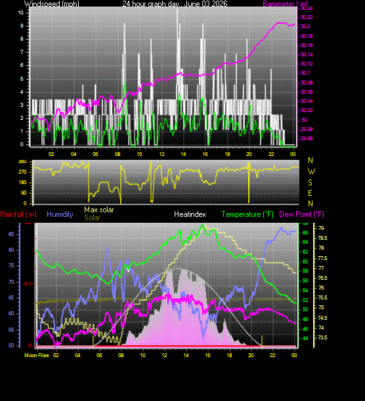Click green temperature axis value 64
This screenshot has width=365, height=401.
point(305,242)
